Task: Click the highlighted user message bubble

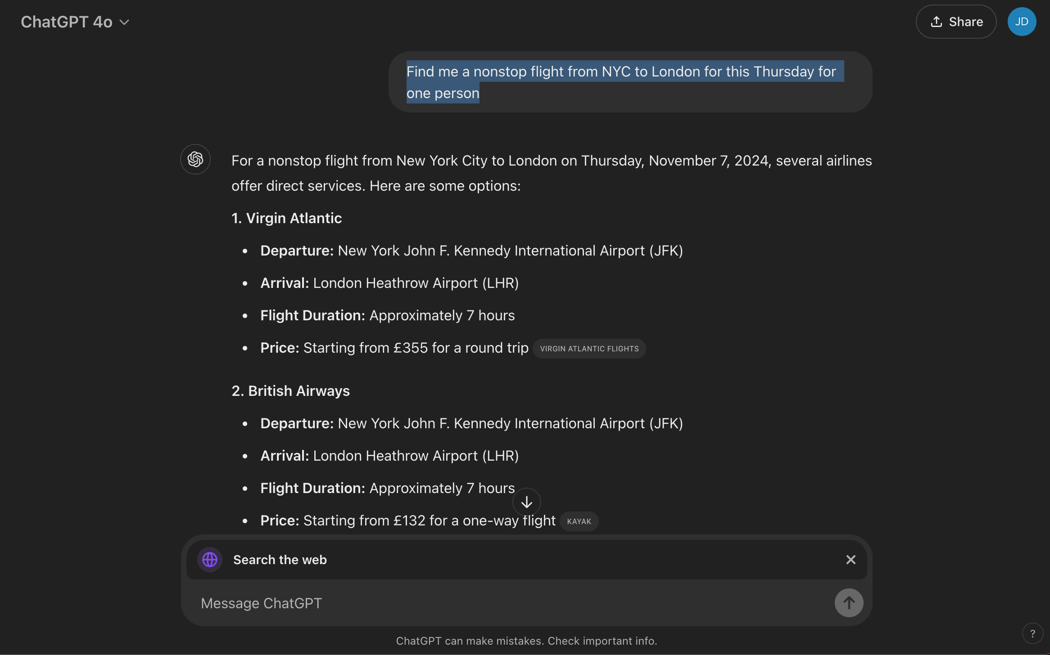Action: point(630,82)
